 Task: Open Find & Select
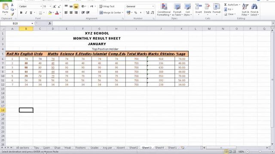click(254, 10)
